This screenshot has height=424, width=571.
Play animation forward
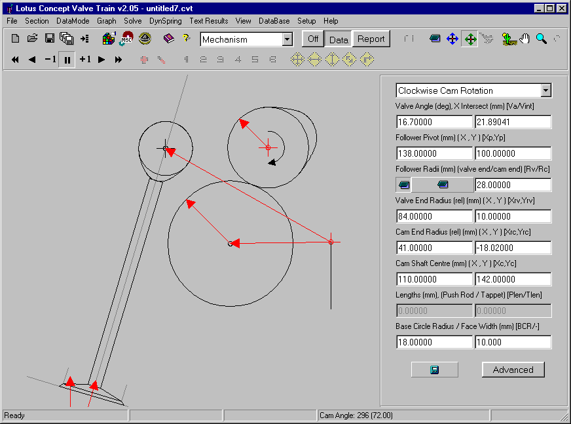click(101, 60)
